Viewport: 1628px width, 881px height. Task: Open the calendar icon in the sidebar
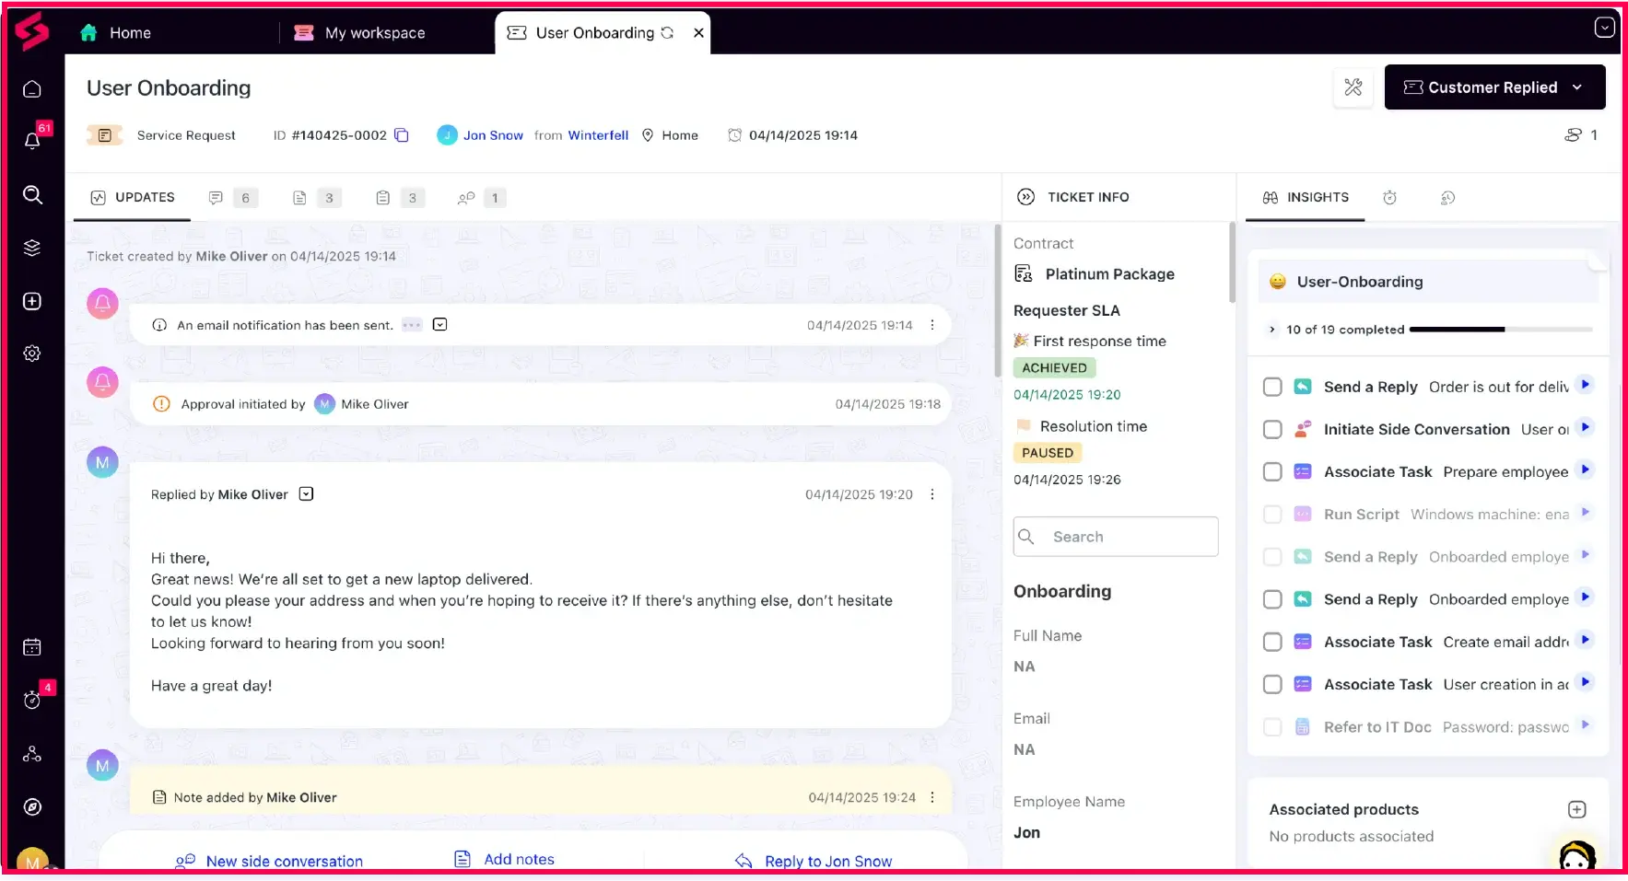(x=32, y=647)
